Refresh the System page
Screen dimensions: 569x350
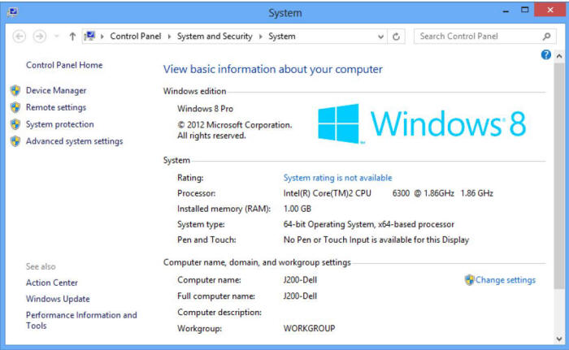[397, 37]
